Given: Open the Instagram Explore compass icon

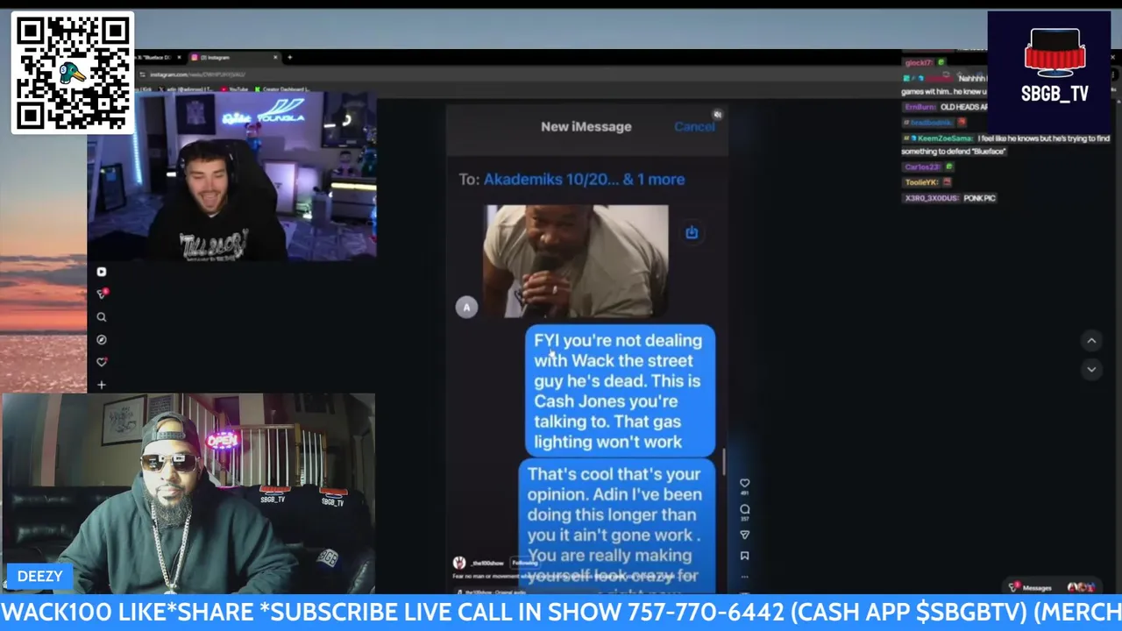Looking at the screenshot, I should click(102, 340).
